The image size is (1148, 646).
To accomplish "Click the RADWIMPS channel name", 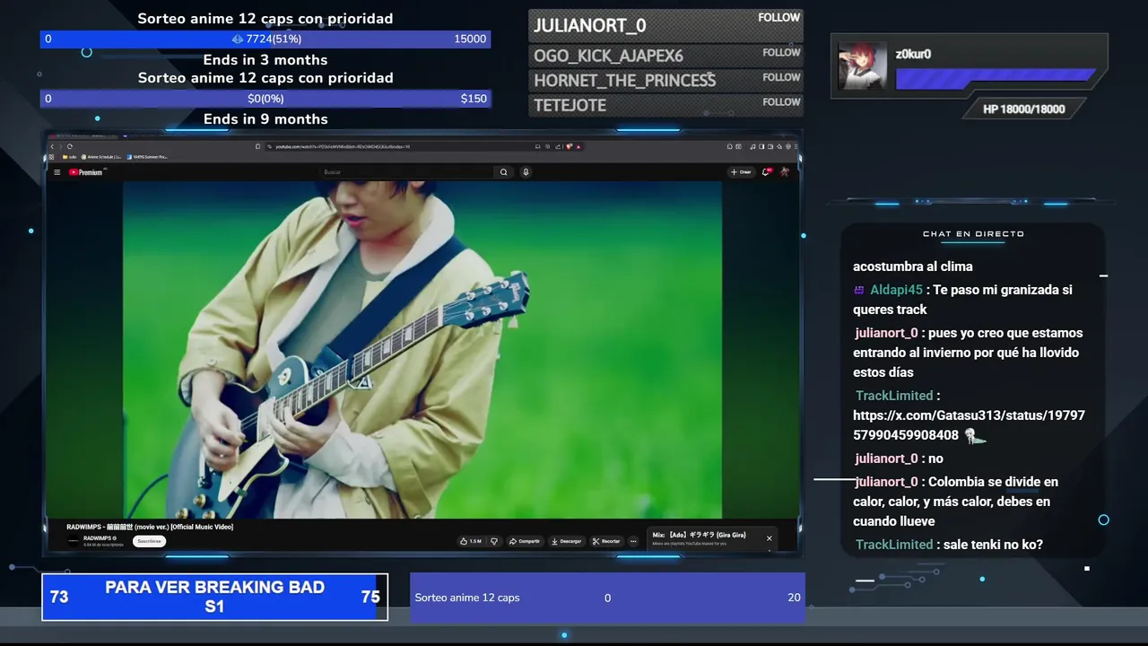I will tap(98, 538).
